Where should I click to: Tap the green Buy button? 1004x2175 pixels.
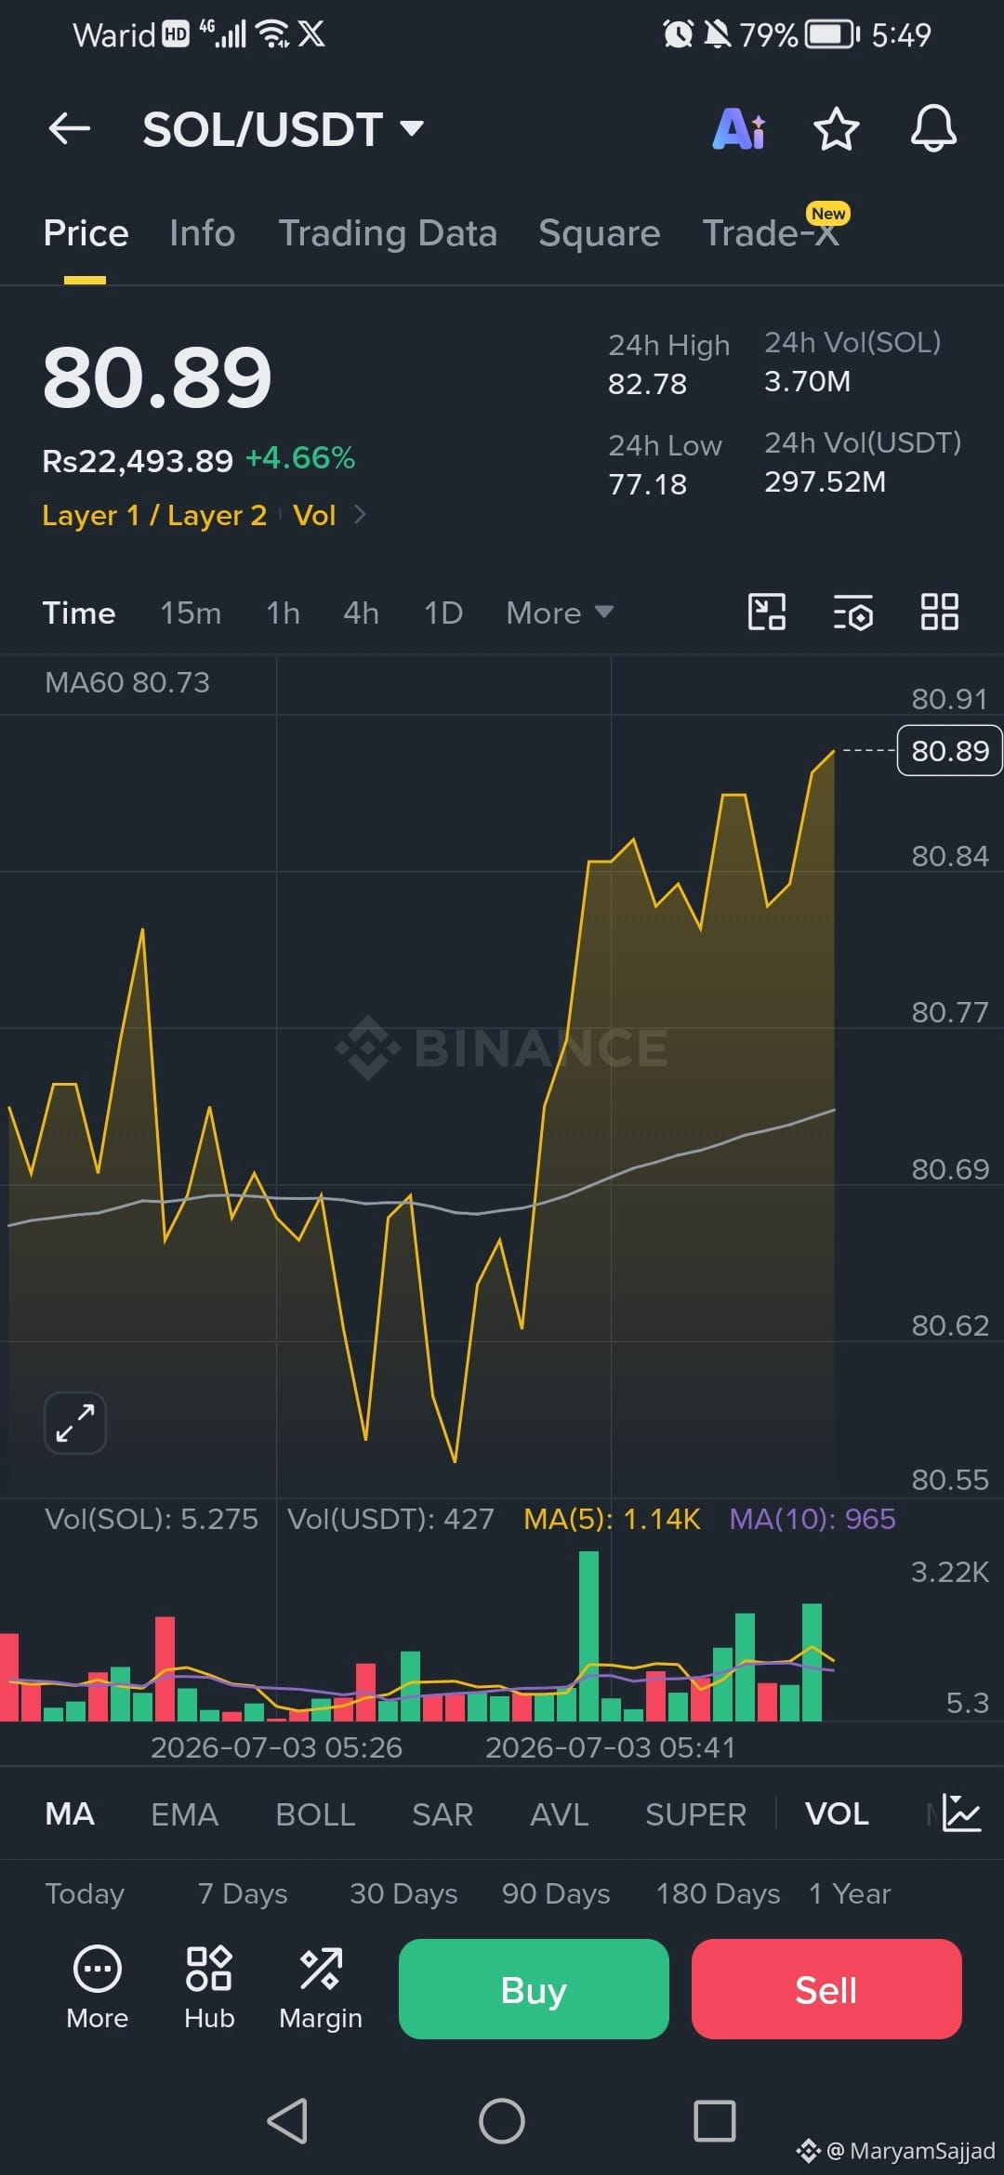(534, 1989)
